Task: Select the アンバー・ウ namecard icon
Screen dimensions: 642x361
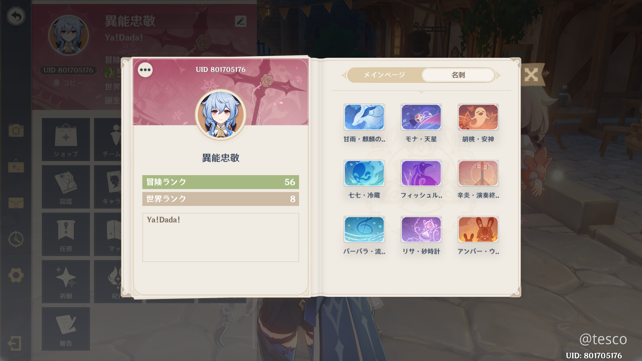Action: tap(478, 229)
